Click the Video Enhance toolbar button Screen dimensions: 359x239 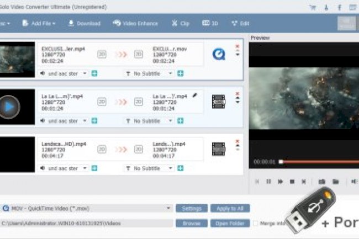[135, 24]
